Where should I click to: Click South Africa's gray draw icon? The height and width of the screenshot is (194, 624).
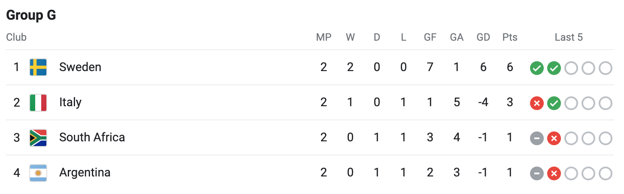[x=537, y=138]
